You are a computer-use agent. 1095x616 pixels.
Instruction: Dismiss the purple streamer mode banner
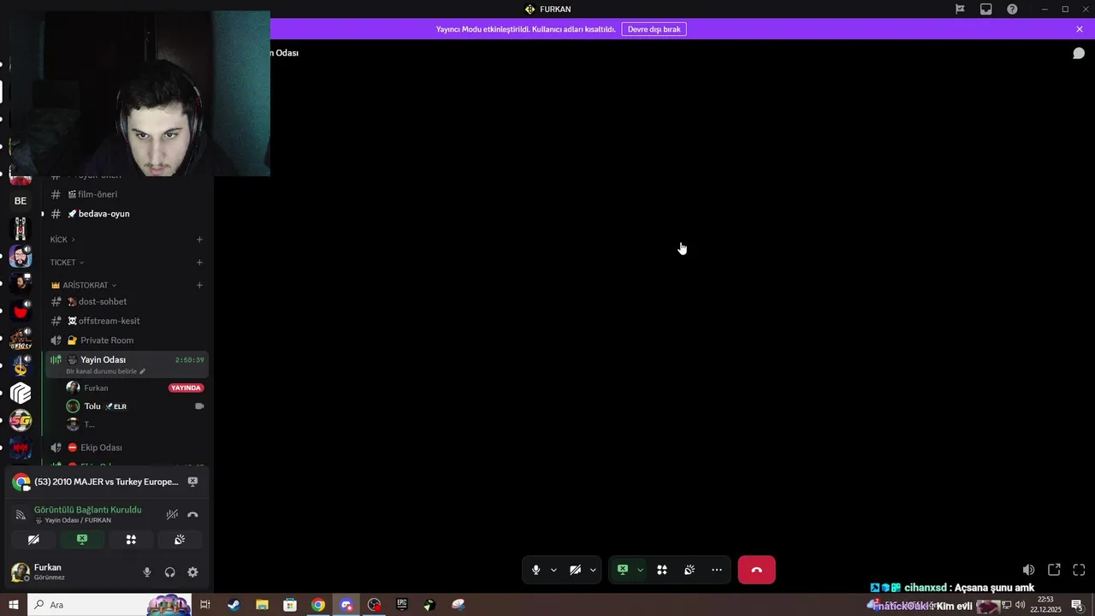(1080, 29)
